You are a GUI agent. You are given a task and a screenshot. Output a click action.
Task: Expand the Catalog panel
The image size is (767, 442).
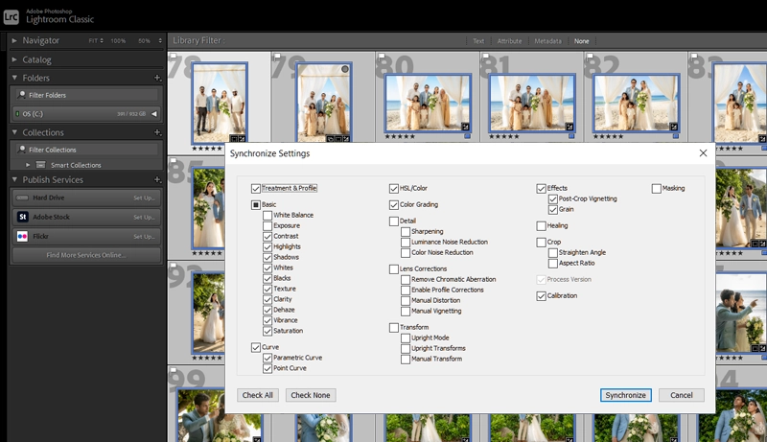click(x=14, y=59)
